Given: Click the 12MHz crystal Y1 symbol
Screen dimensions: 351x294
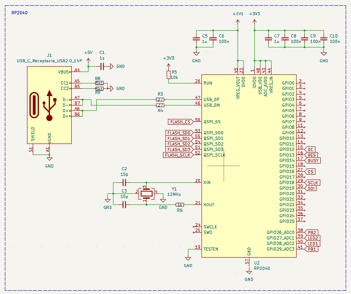Looking at the screenshot, I should click(145, 193).
